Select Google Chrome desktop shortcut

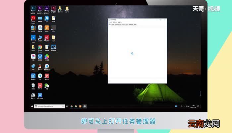tap(40, 47)
